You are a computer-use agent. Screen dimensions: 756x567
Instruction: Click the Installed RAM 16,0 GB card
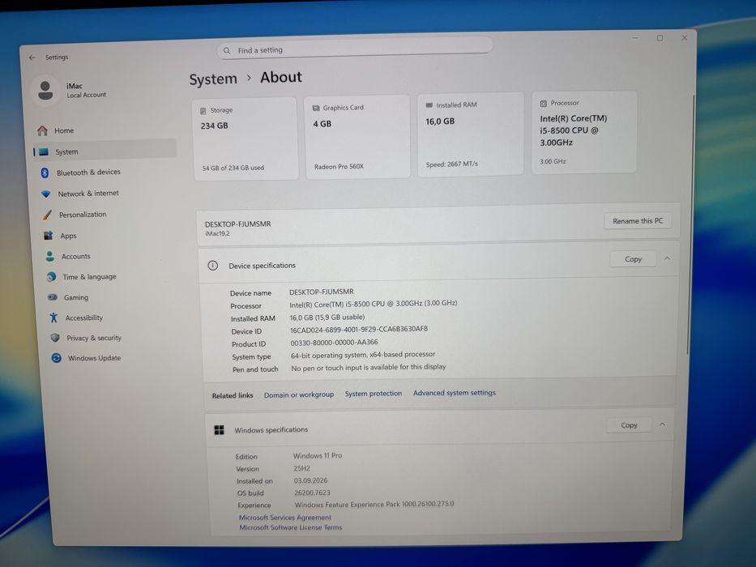[470, 134]
